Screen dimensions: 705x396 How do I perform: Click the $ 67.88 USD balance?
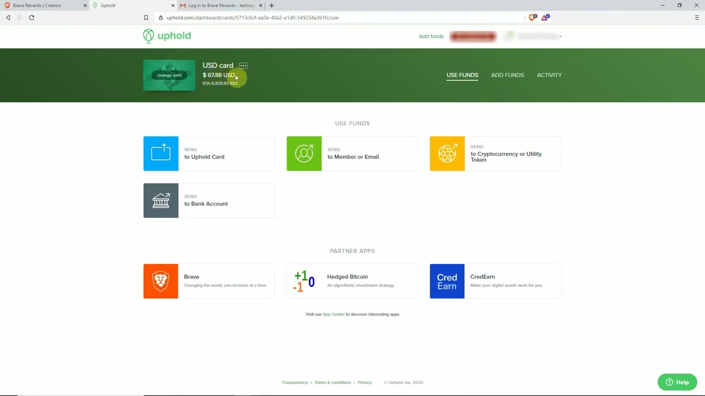tap(219, 75)
